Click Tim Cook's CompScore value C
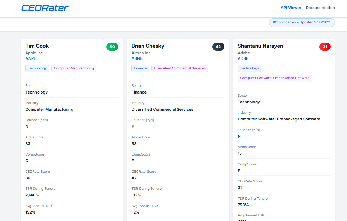This screenshot has width=347, height=221. pos(27,161)
